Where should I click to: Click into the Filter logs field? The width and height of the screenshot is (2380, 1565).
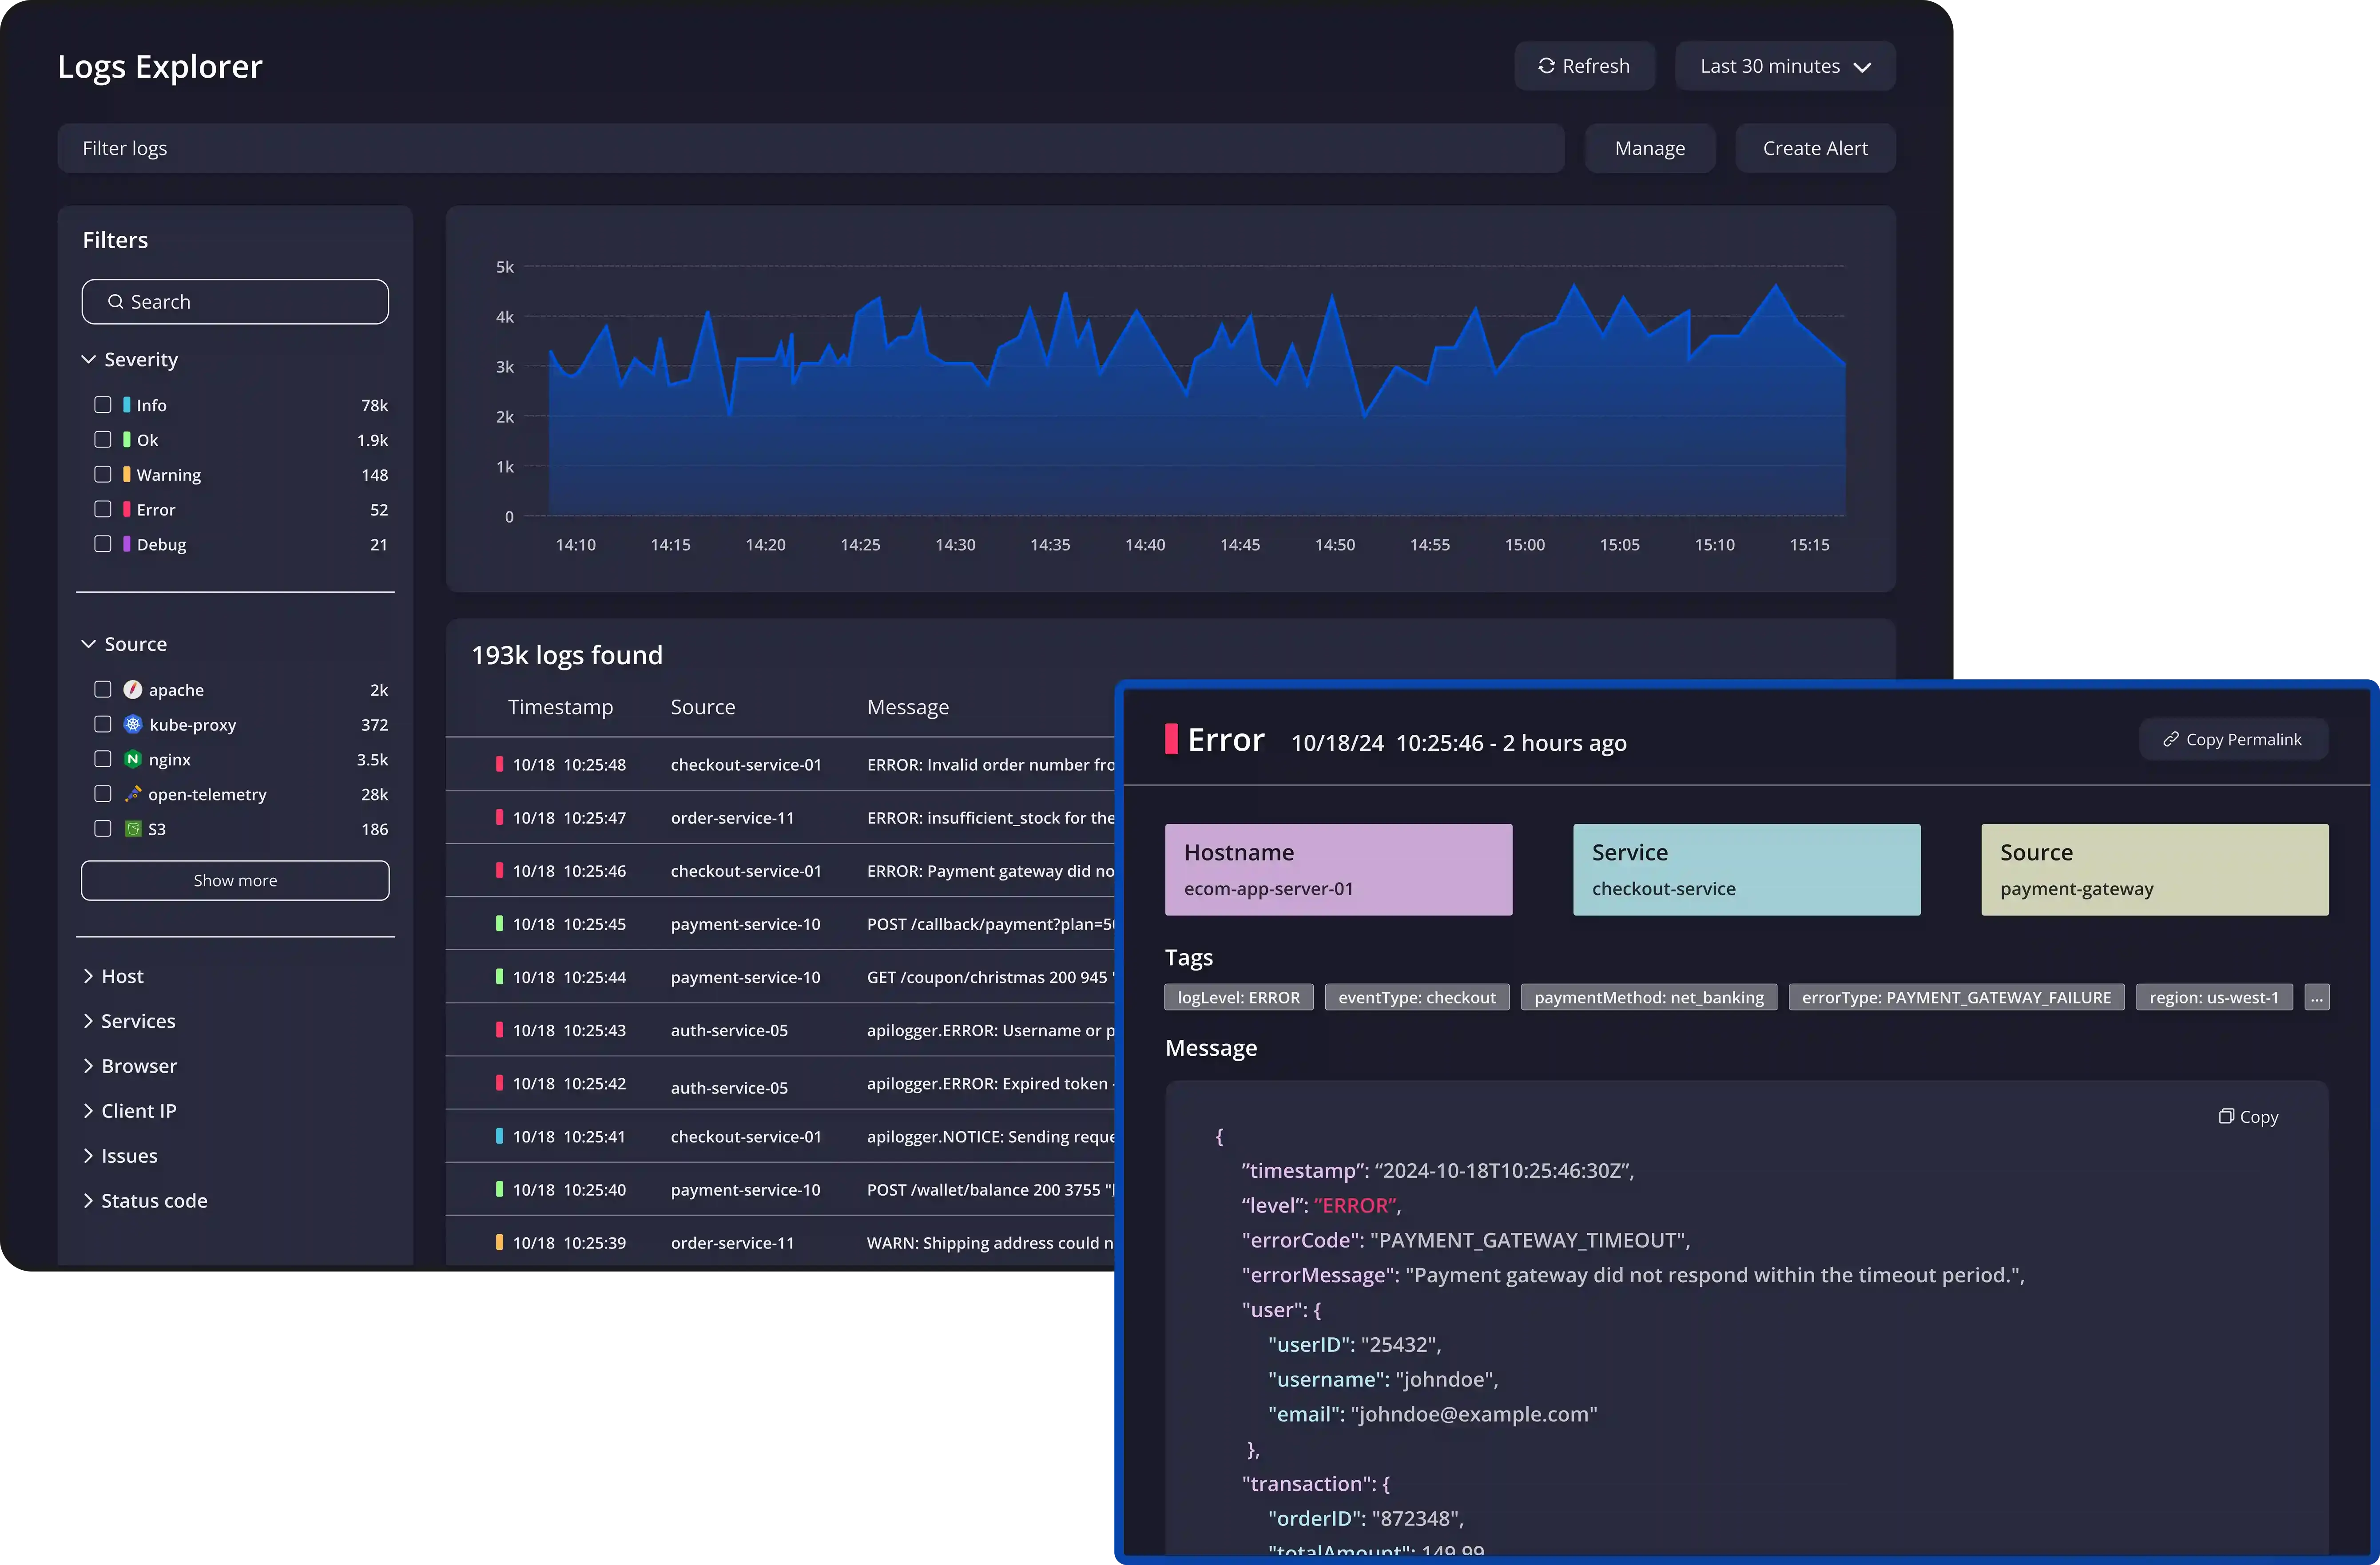tap(811, 148)
